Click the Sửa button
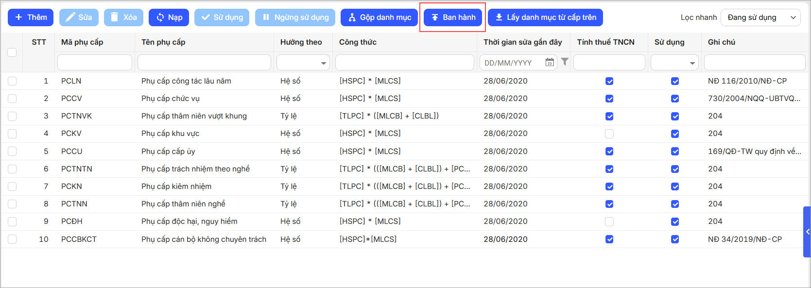Image resolution: width=811 pixels, height=288 pixels. coord(79,17)
